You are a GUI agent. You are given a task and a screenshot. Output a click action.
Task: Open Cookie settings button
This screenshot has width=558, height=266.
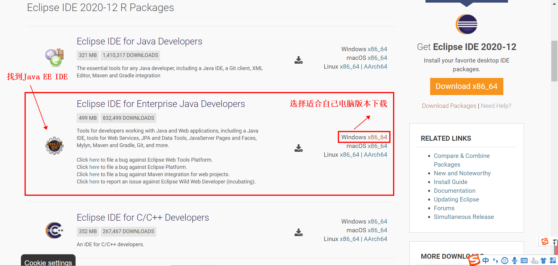(48, 261)
